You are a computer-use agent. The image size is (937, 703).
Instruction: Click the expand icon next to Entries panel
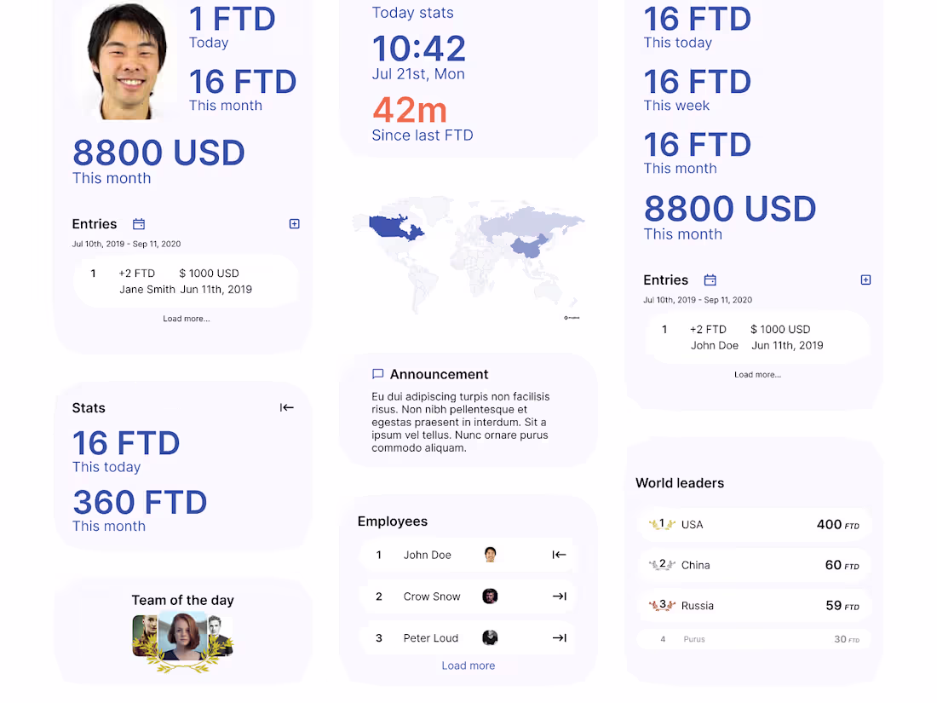[294, 223]
